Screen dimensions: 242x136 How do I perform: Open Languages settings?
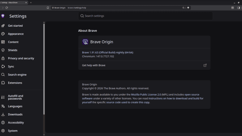(15, 106)
